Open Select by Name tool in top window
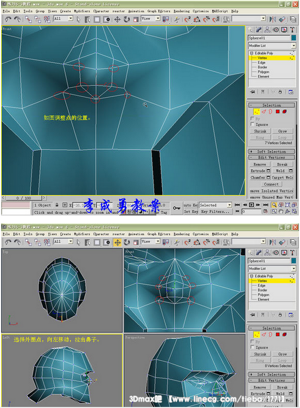The height and width of the screenshot is (408, 300). pyautogui.click(x=87, y=19)
